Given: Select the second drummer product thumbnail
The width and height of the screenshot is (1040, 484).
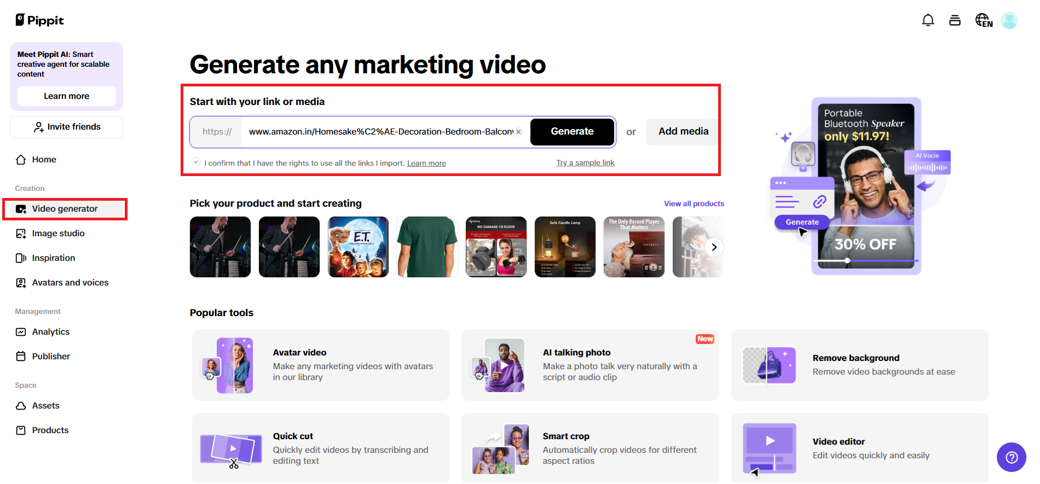Looking at the screenshot, I should pyautogui.click(x=289, y=247).
